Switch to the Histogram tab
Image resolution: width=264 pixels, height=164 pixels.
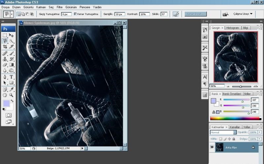pos(233,28)
